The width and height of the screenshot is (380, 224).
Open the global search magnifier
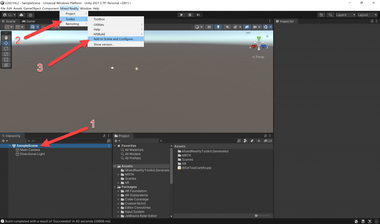click(330, 15)
